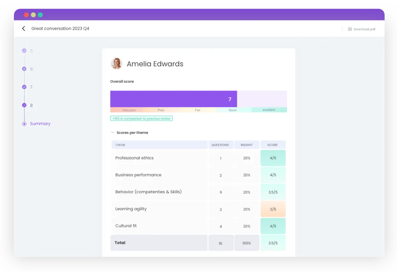Click Amelia Edwards profile picture

coord(116,63)
